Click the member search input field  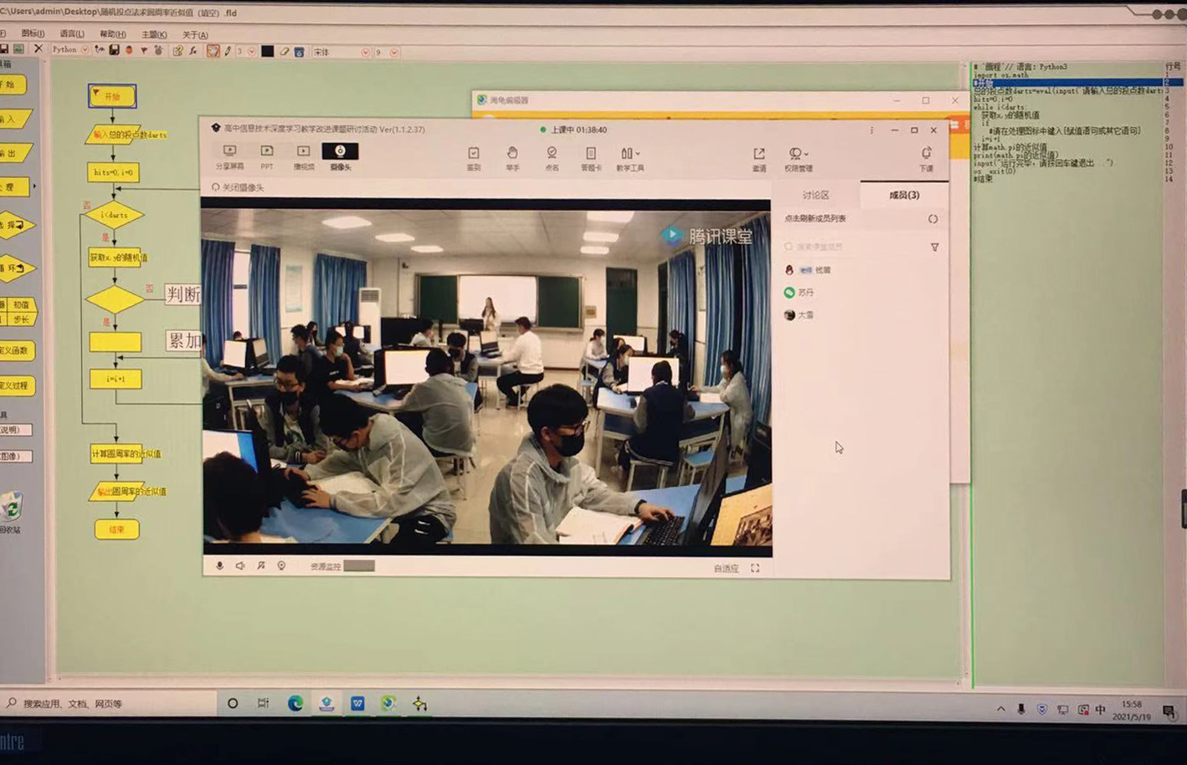854,247
